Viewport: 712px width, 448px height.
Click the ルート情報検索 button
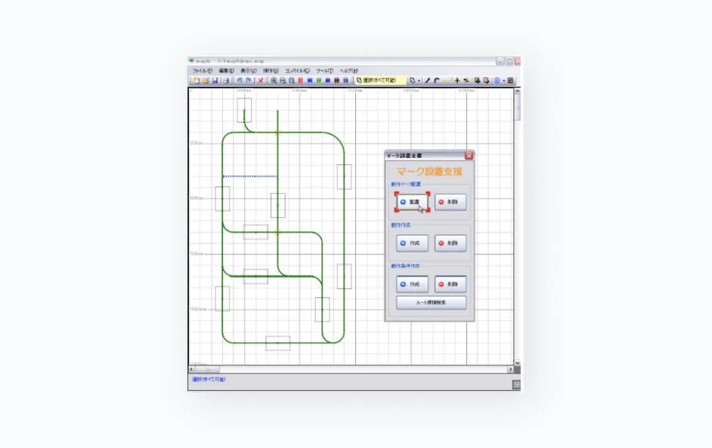(431, 303)
